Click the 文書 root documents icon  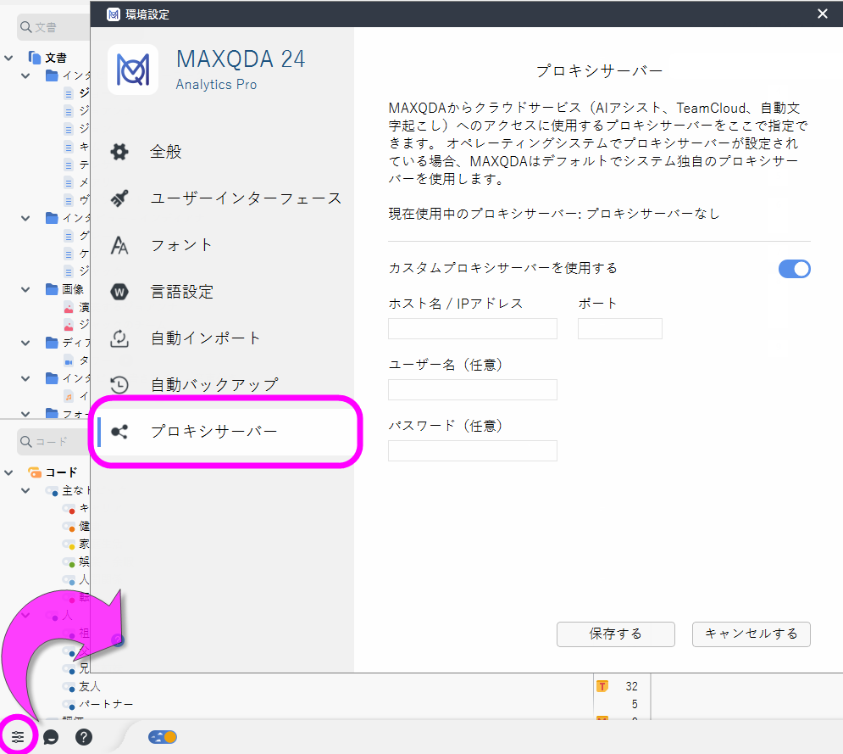coord(35,57)
